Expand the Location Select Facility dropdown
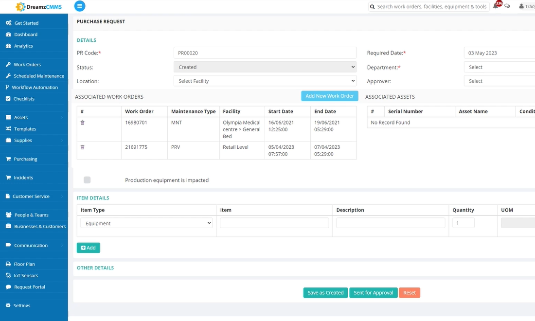This screenshot has height=321, width=535. pos(265,81)
